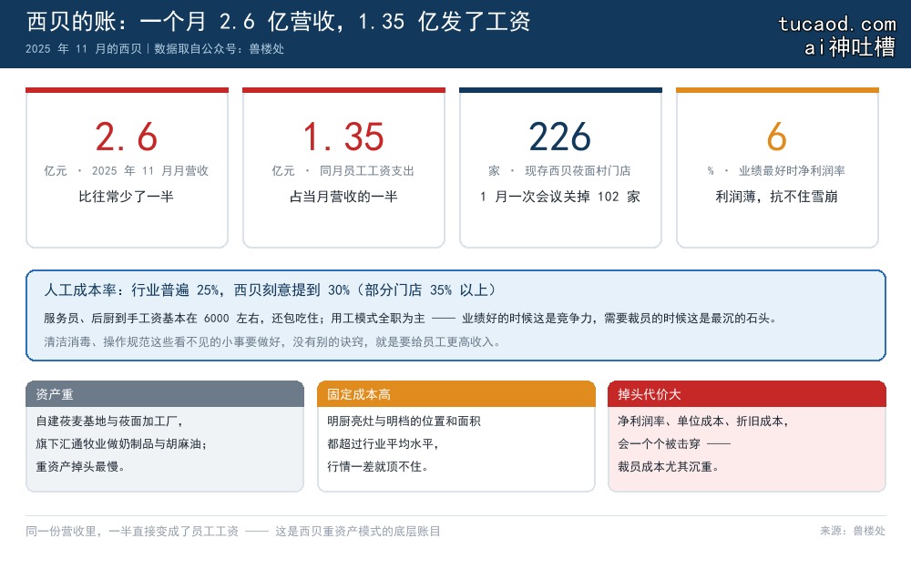Viewport: 911px width, 569px height.
Task: Select the red 1.35 wage figure
Action: (x=343, y=137)
